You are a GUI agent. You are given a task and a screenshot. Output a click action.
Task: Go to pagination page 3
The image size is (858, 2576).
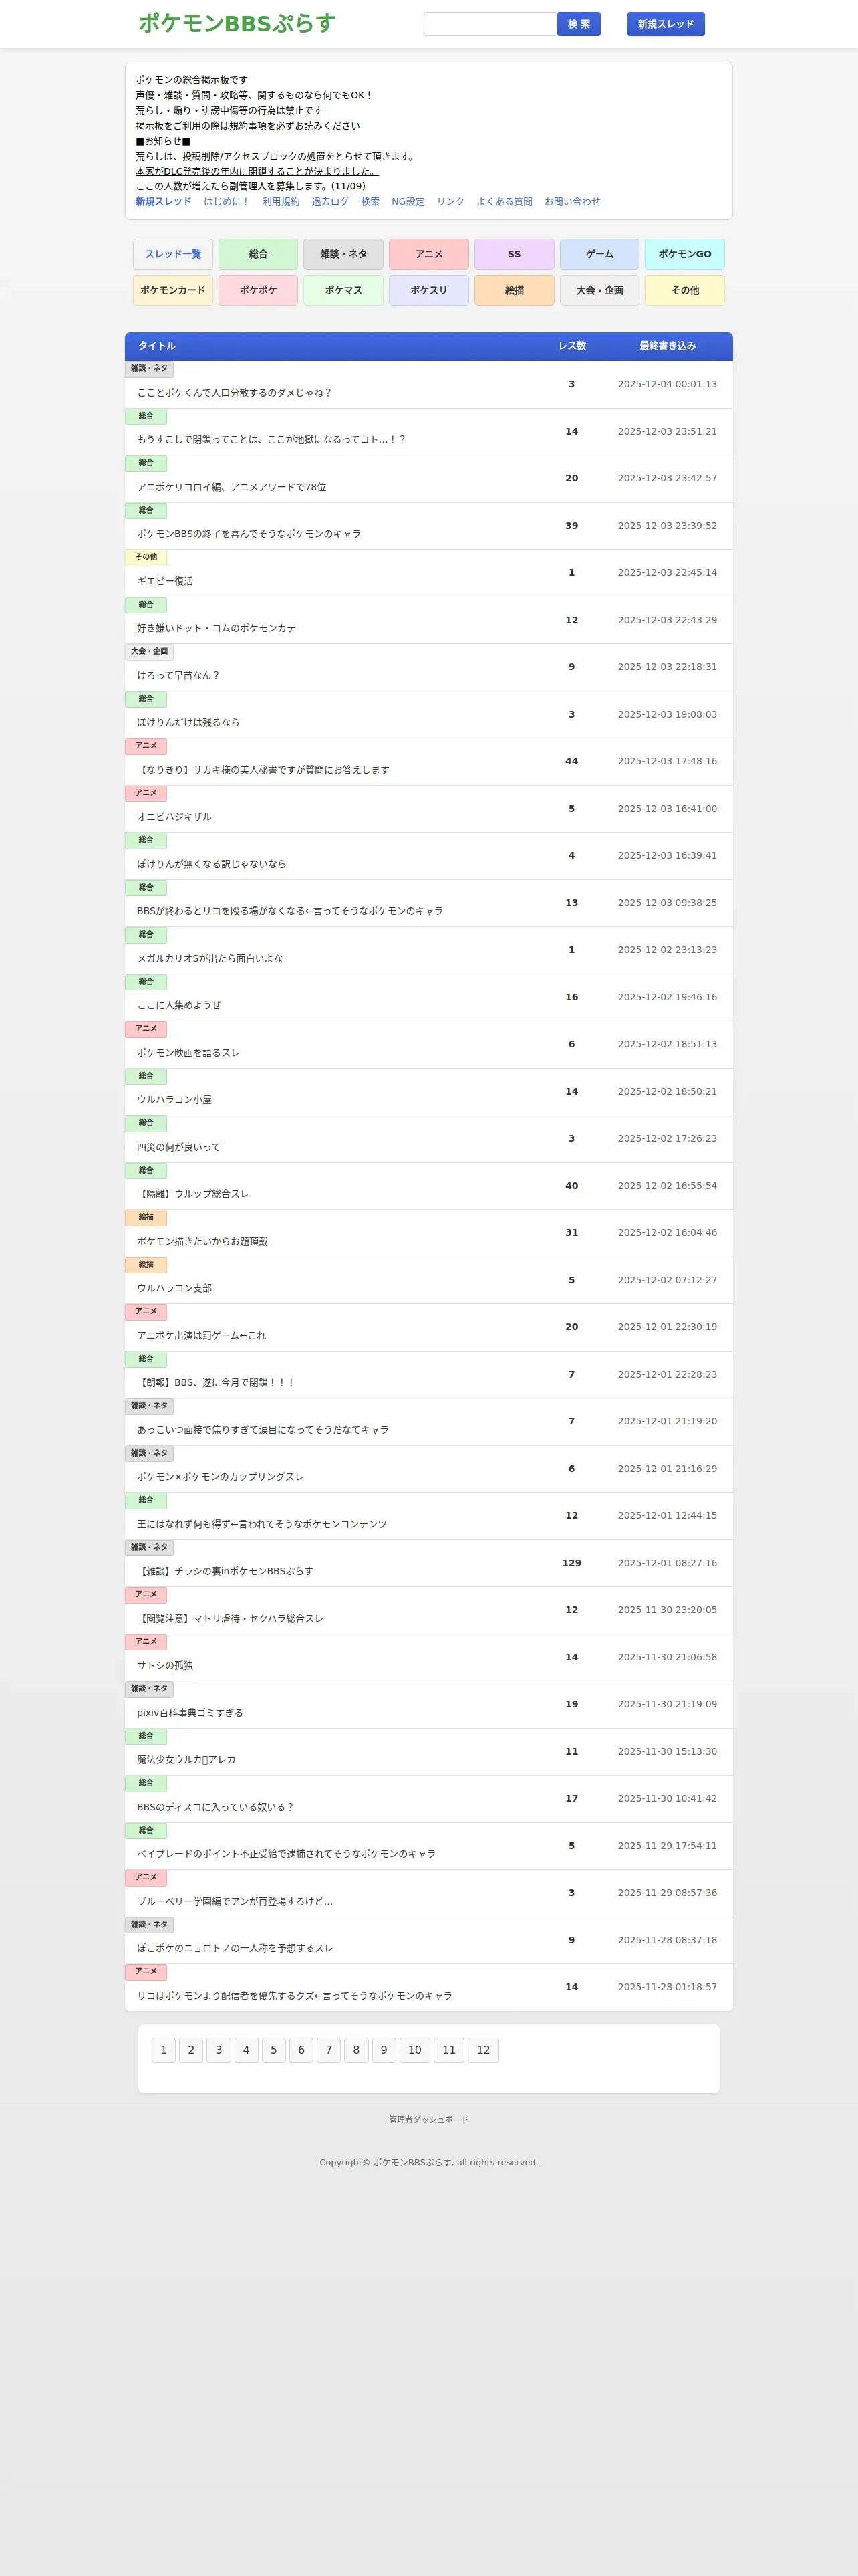tap(219, 2050)
